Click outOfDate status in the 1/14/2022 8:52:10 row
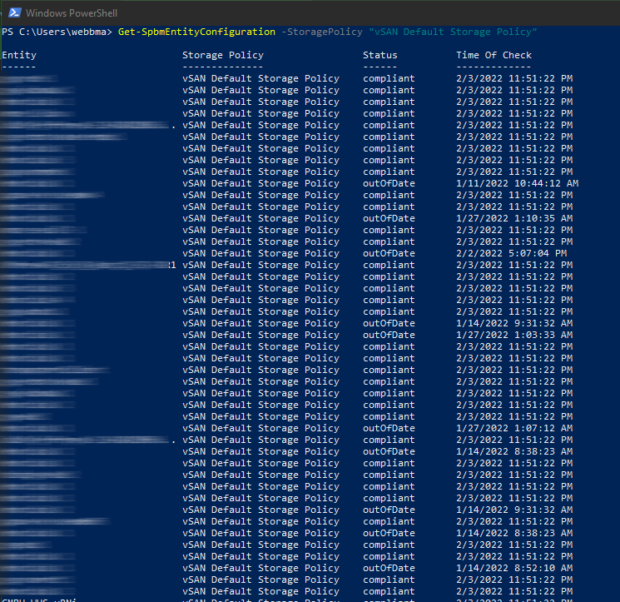The width and height of the screenshot is (620, 602). [389, 568]
